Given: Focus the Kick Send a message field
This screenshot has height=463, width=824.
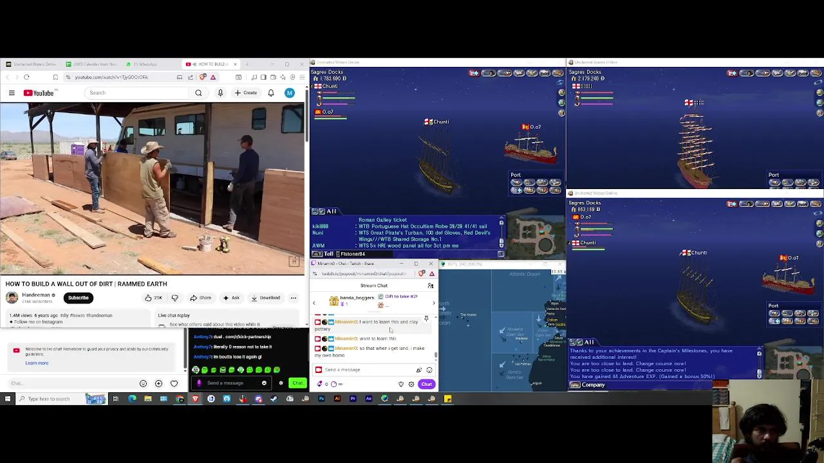Looking at the screenshot, I should [232, 383].
